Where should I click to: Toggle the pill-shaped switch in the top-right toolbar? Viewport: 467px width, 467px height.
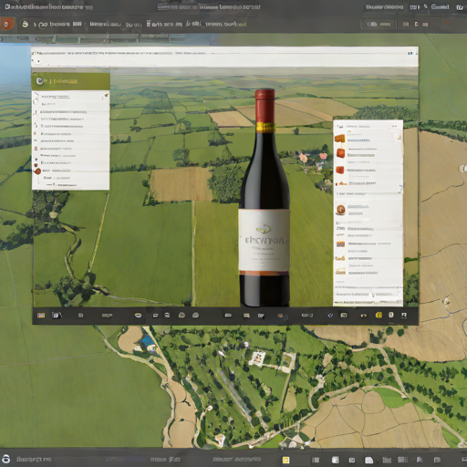click(x=372, y=24)
